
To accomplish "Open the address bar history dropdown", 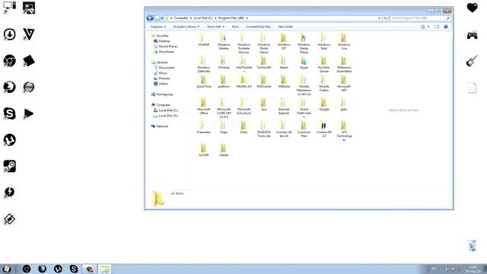I will pos(380,18).
